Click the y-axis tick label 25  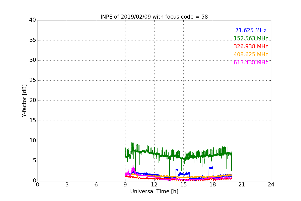coord(33,80)
